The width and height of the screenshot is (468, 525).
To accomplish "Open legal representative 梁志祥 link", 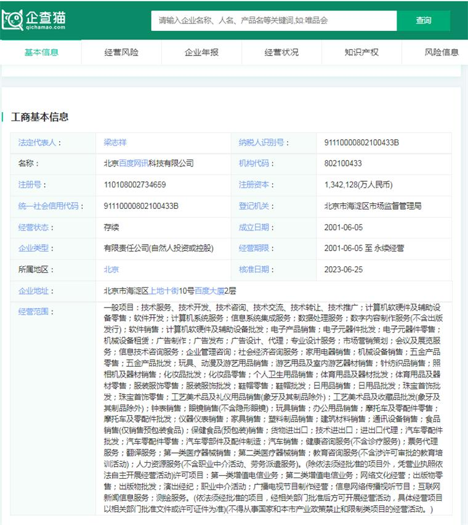I will (115, 142).
